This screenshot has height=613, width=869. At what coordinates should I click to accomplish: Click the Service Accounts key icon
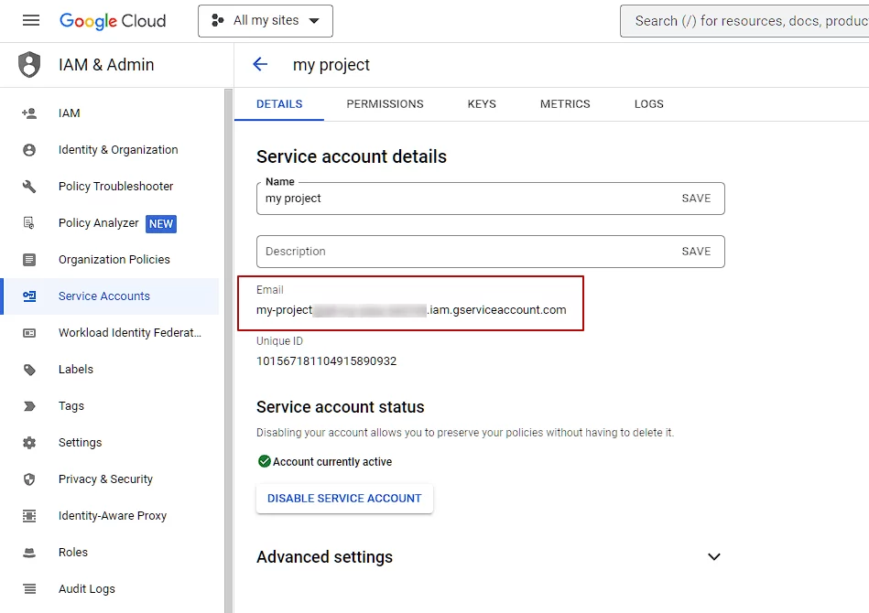tap(29, 296)
